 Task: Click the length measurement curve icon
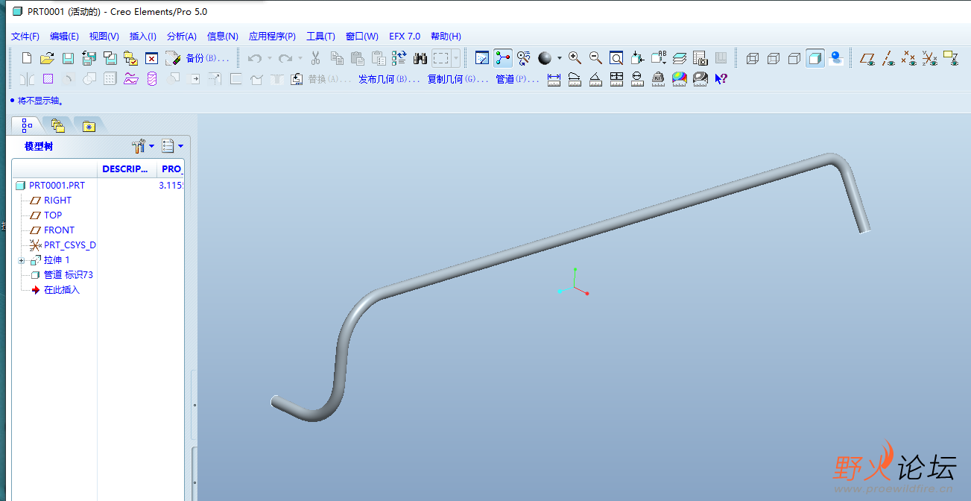pos(575,78)
